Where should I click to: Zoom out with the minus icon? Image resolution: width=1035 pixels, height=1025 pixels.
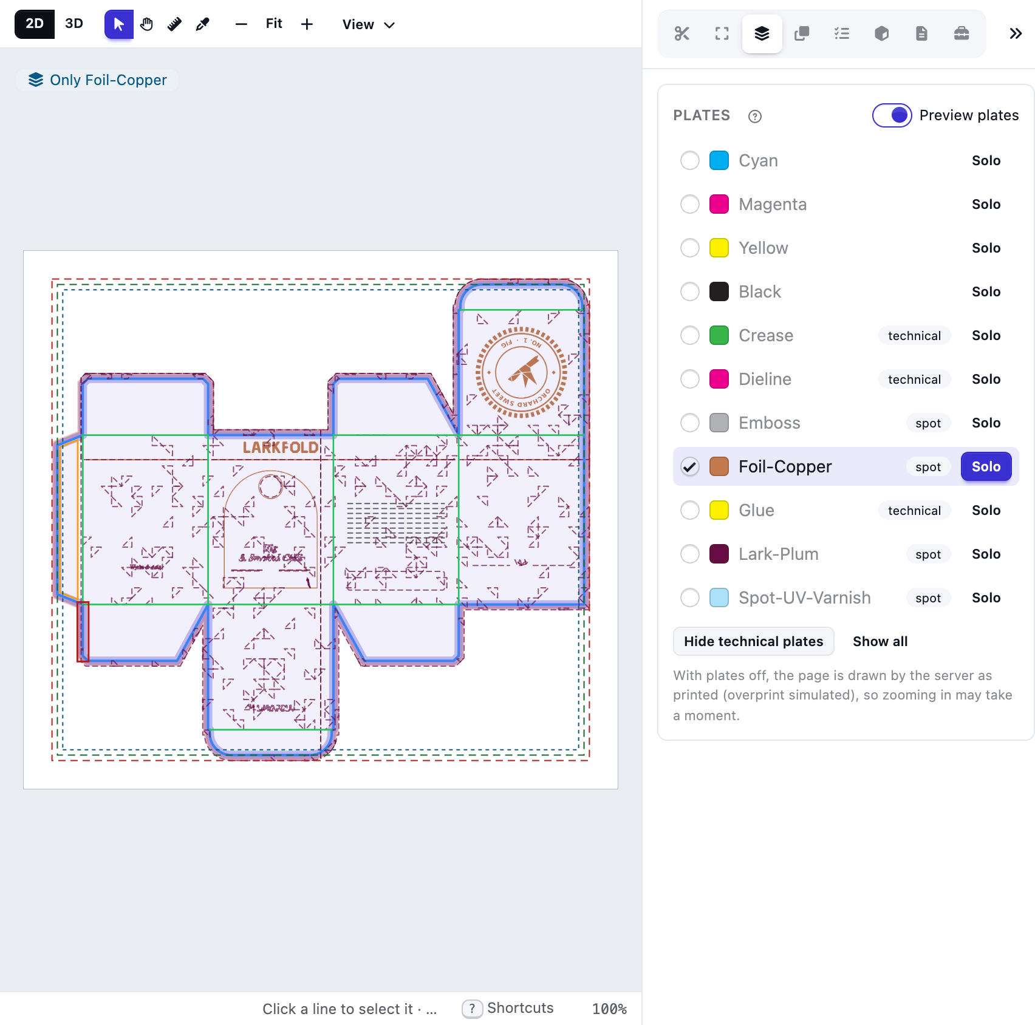point(241,24)
